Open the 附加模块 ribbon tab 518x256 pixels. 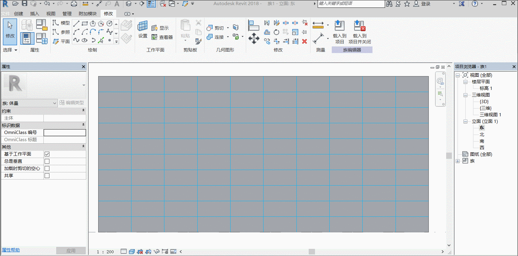click(x=88, y=13)
